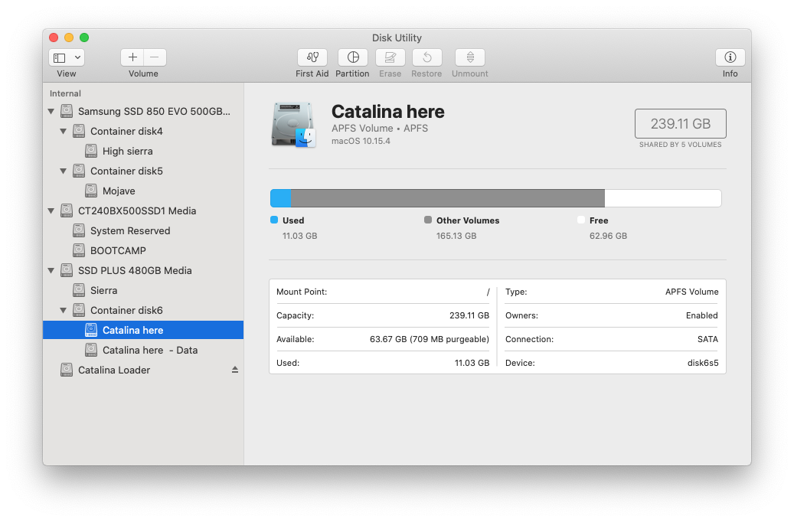The height and width of the screenshot is (522, 794).
Task: Click the Other Volumes legend label
Action: tap(468, 220)
